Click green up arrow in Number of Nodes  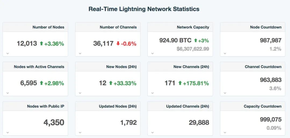(x=41, y=43)
